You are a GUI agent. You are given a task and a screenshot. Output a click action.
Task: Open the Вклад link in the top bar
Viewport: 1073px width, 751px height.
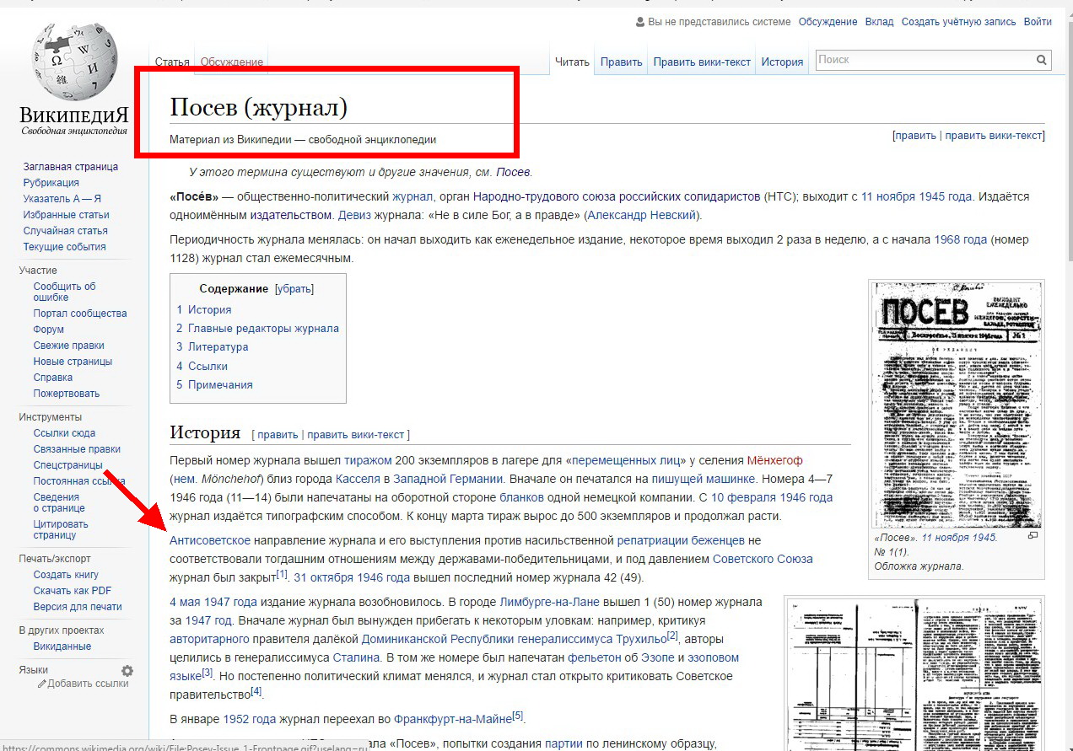coord(879,22)
